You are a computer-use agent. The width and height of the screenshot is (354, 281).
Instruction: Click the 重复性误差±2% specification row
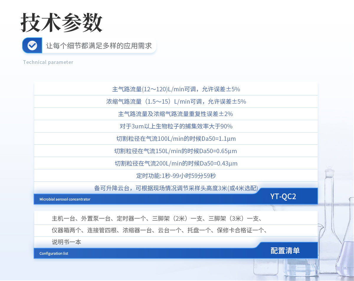[x=176, y=114]
